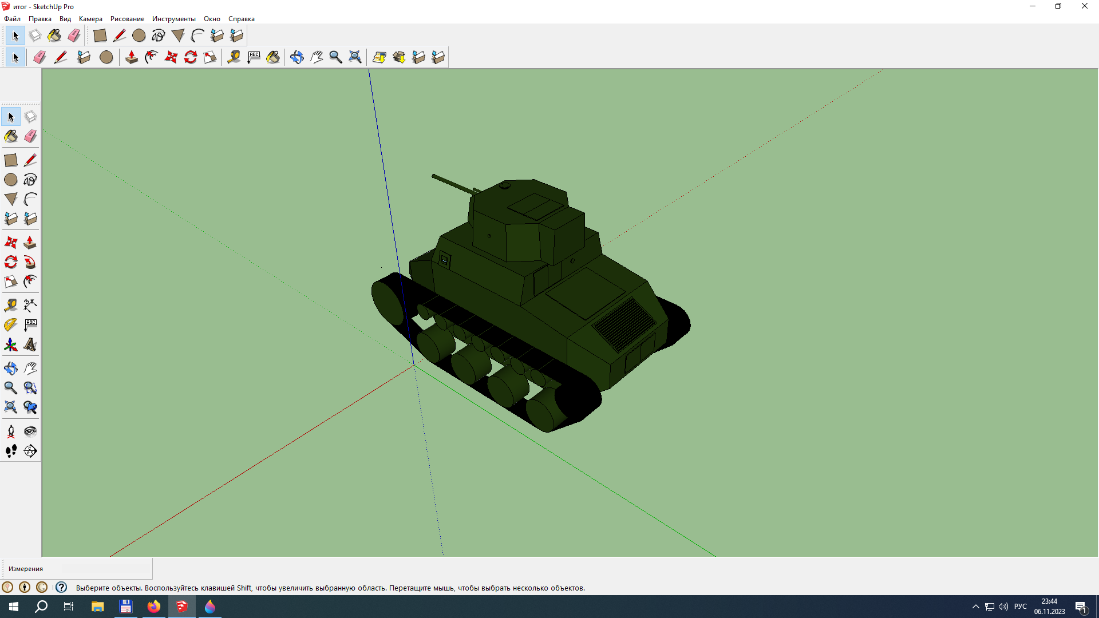Activate the Walk tool with footprints icon
The height and width of the screenshot is (618, 1099).
[10, 451]
